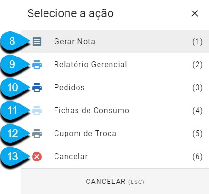The height and width of the screenshot is (194, 209).
Task: Choose the Cupom de Troca option
Action: (x=115, y=134)
